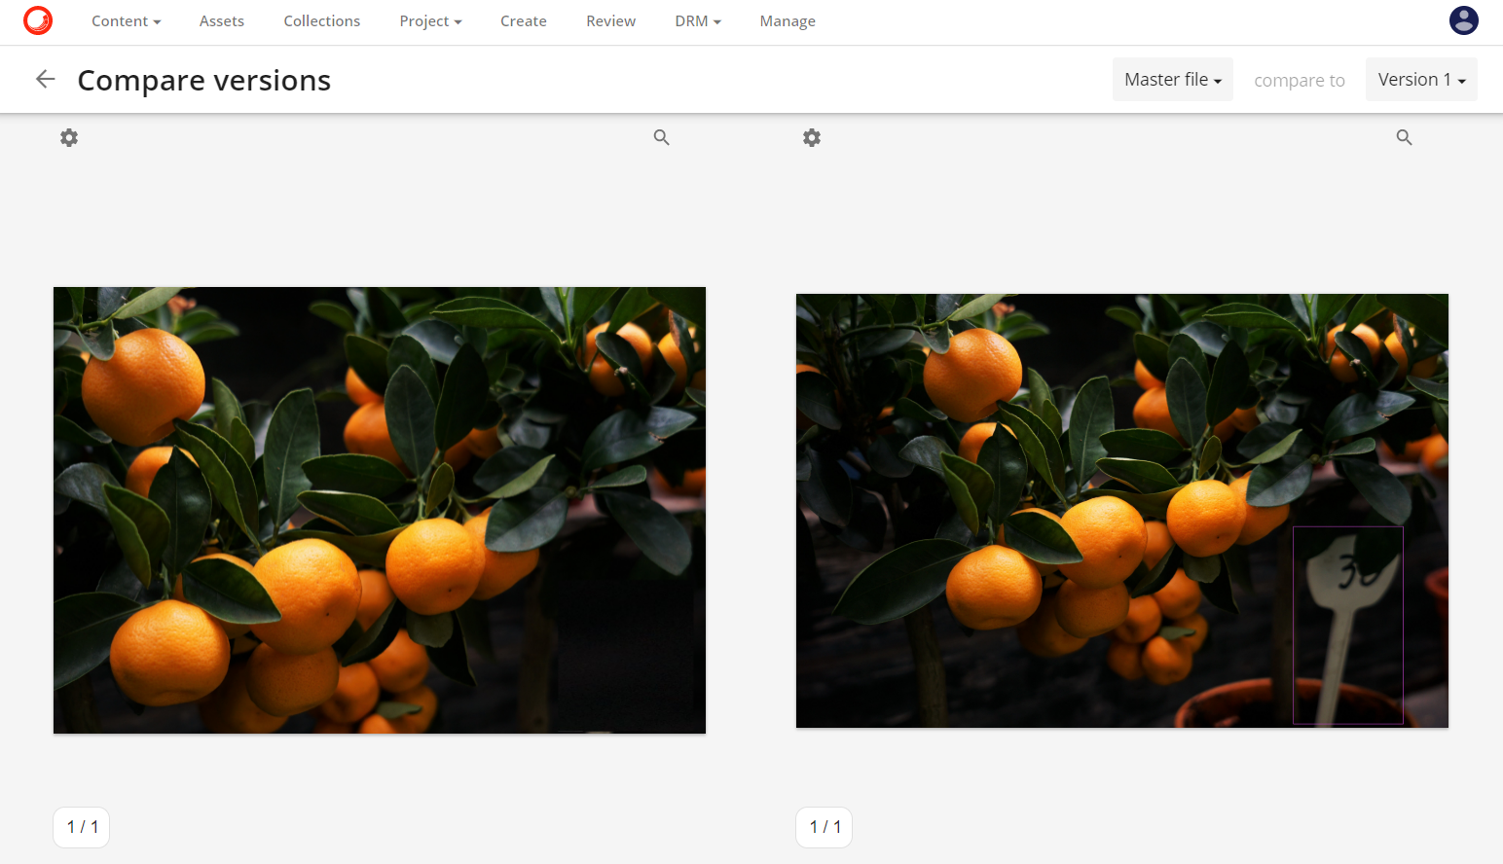Click the left panel 1 / 1 page indicator
1503x864 pixels.
coord(82,827)
